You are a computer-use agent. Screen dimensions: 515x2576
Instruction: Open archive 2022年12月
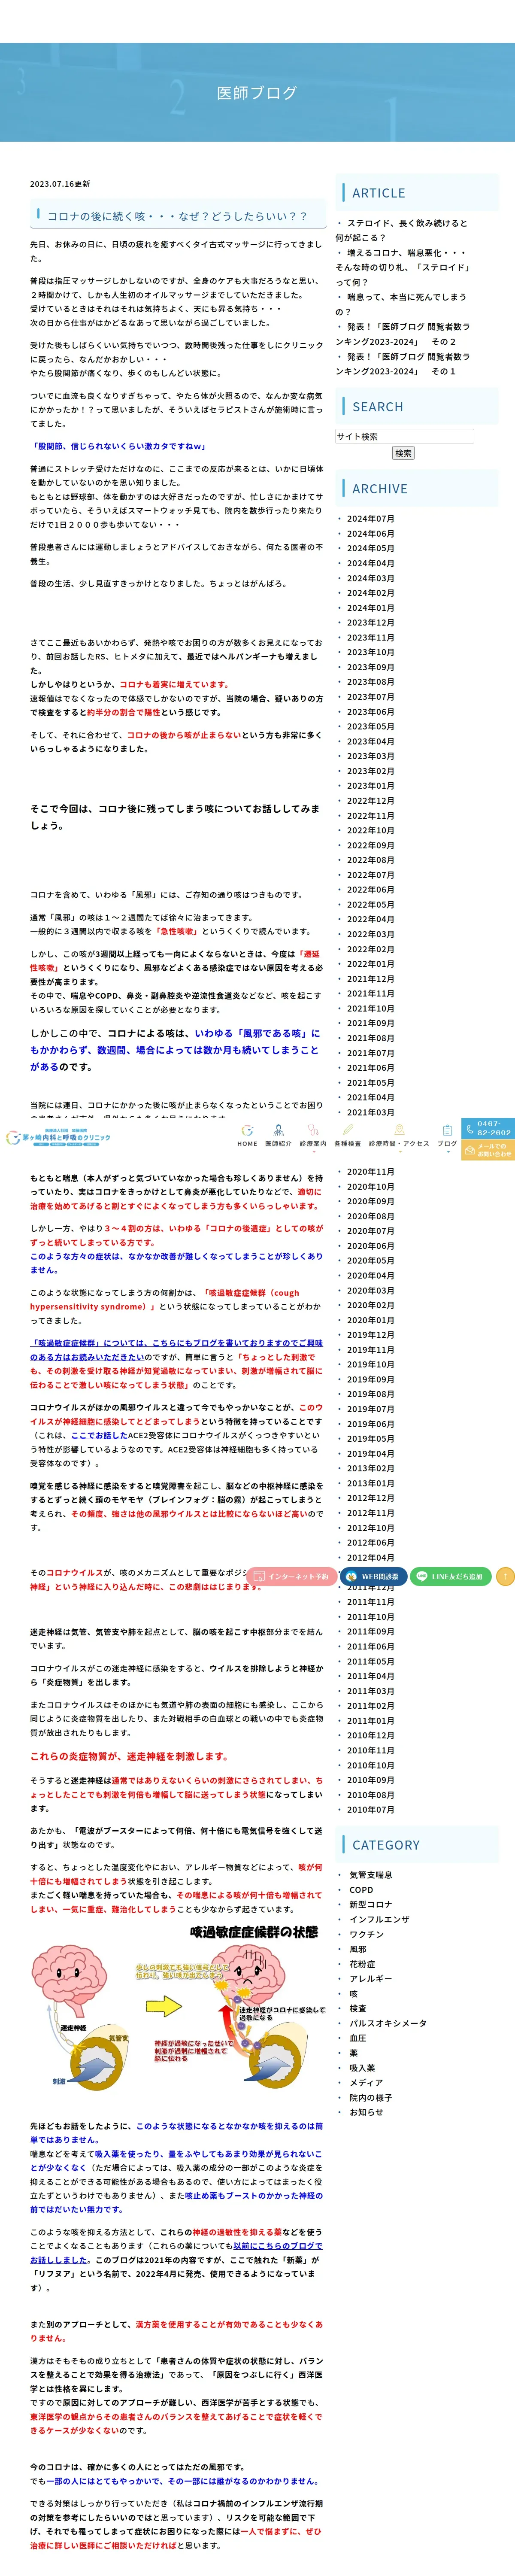click(x=370, y=801)
